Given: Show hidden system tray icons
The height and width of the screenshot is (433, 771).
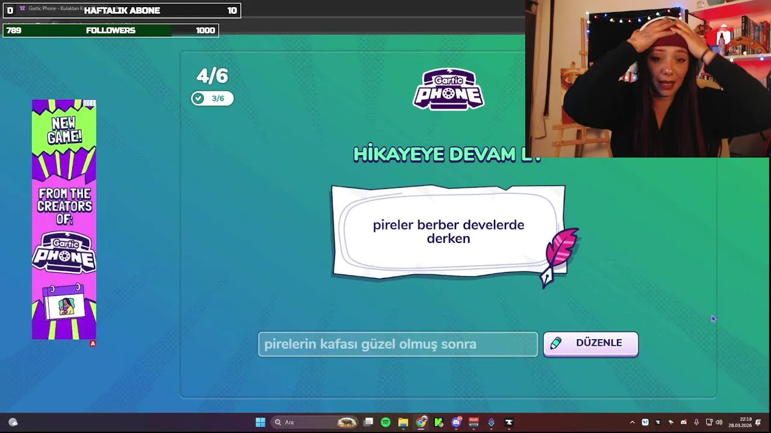Looking at the screenshot, I should click(x=632, y=422).
